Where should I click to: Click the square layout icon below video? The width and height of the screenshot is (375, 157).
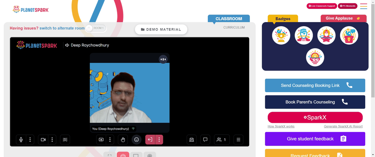(136, 155)
